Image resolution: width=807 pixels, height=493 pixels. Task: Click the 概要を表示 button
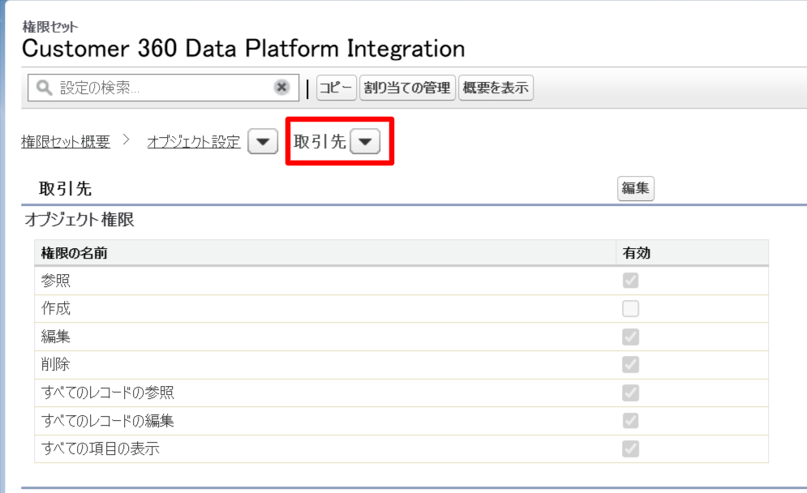[496, 88]
